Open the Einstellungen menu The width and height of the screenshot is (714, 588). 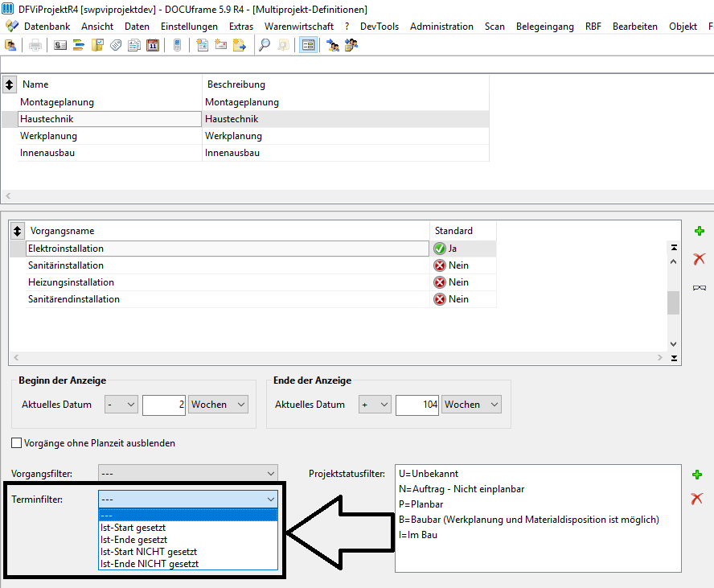189,27
